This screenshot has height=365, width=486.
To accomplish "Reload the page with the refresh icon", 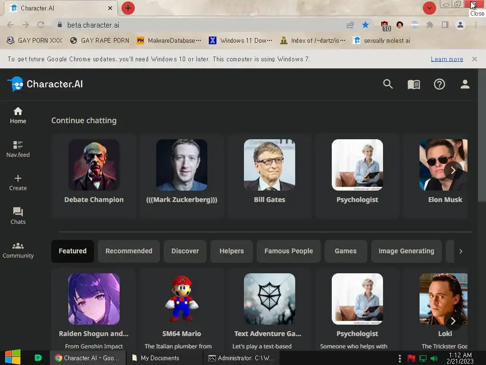I will [x=41, y=25].
